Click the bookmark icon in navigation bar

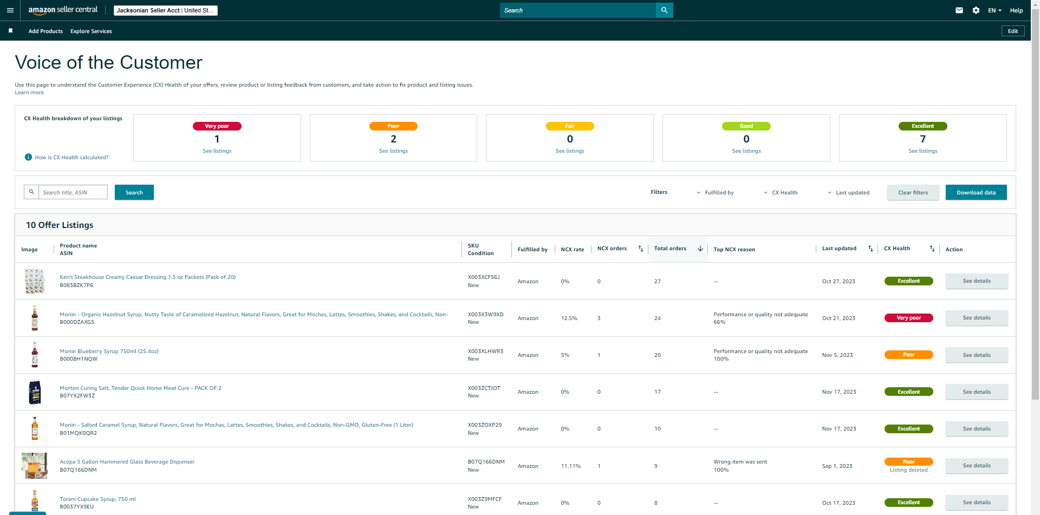[x=10, y=31]
